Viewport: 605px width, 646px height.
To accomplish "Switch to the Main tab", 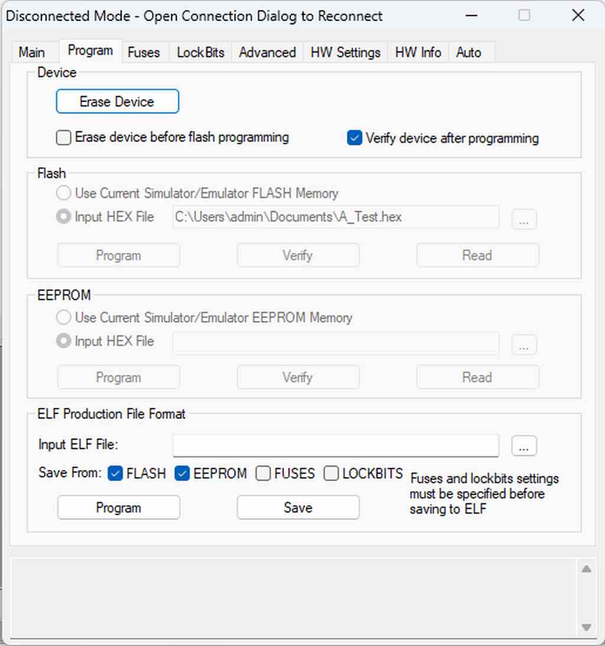I will tap(32, 53).
